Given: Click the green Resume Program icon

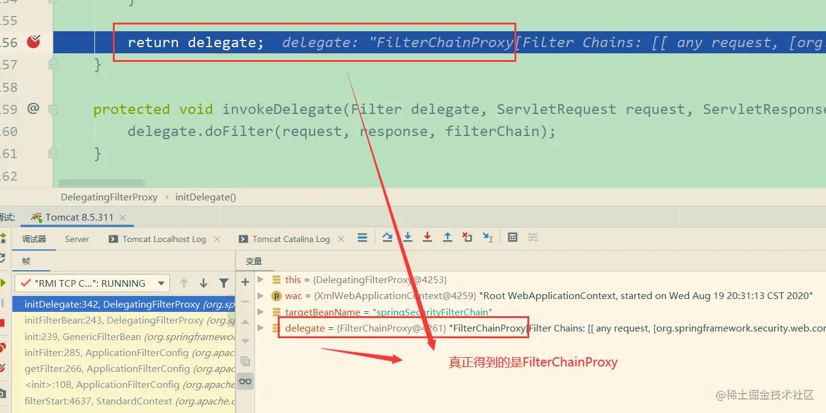Looking at the screenshot, I should click(x=3, y=283).
